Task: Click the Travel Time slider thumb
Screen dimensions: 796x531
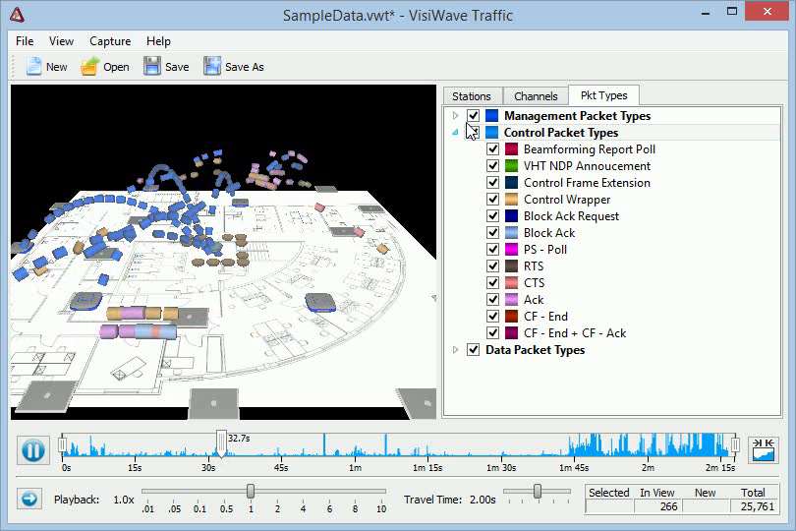Action: pyautogui.click(x=538, y=491)
